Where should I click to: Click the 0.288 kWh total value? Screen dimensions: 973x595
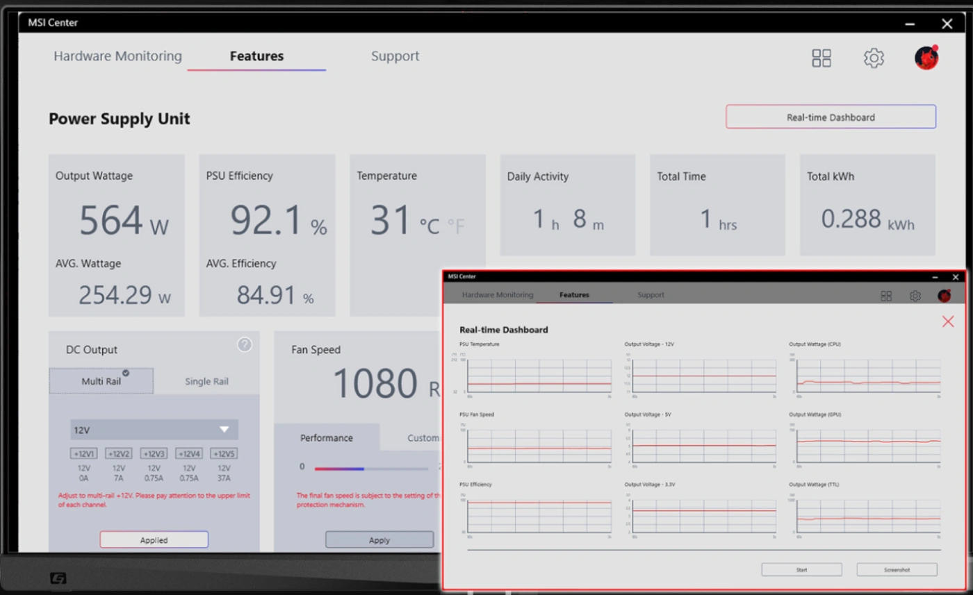(x=867, y=219)
